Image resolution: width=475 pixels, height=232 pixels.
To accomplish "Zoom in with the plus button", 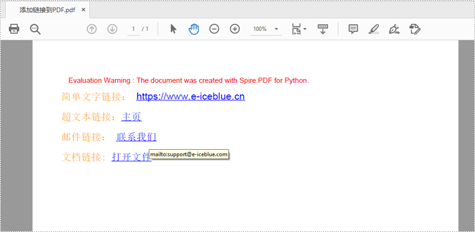I will point(235,29).
